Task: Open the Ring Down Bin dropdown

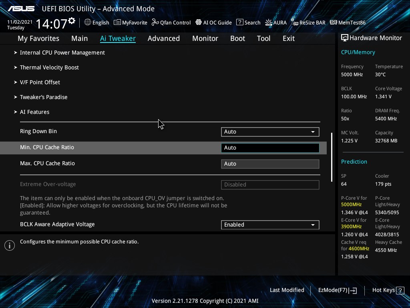Action: [270, 132]
